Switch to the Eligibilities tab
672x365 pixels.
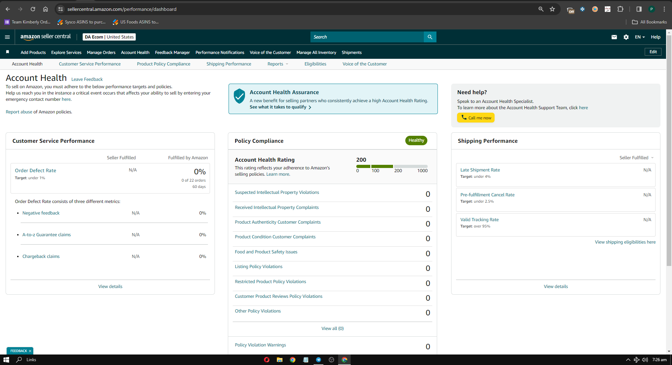click(315, 64)
